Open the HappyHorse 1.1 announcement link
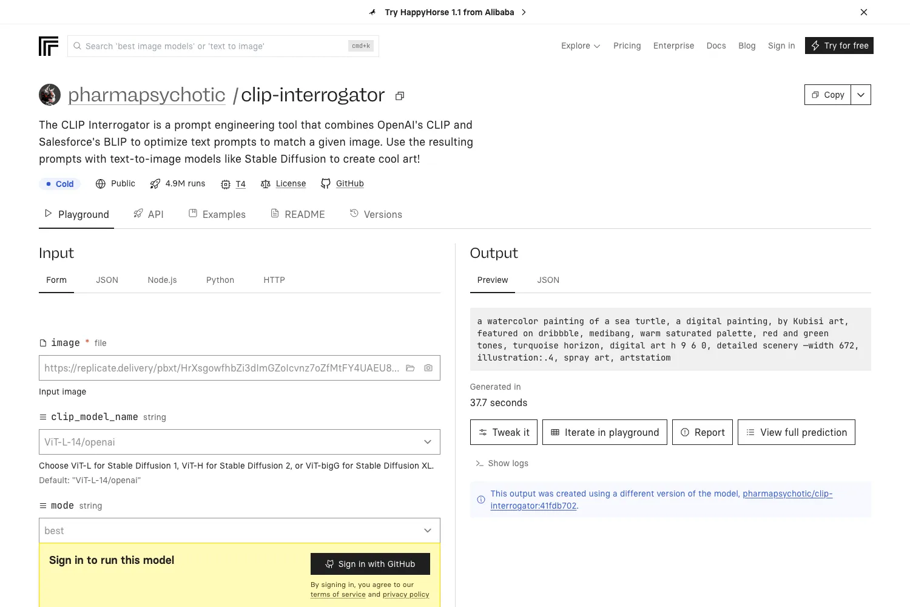Viewport: 910px width, 607px height. [x=448, y=12]
